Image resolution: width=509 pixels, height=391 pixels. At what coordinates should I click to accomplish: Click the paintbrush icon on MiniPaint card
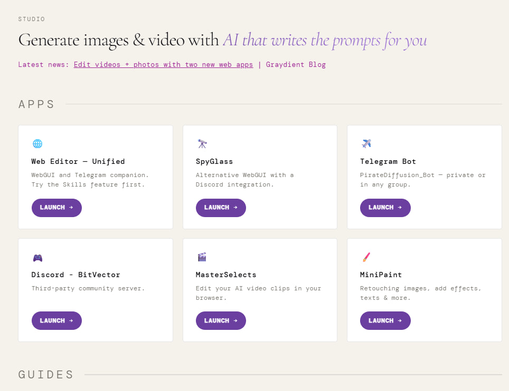[x=366, y=257]
